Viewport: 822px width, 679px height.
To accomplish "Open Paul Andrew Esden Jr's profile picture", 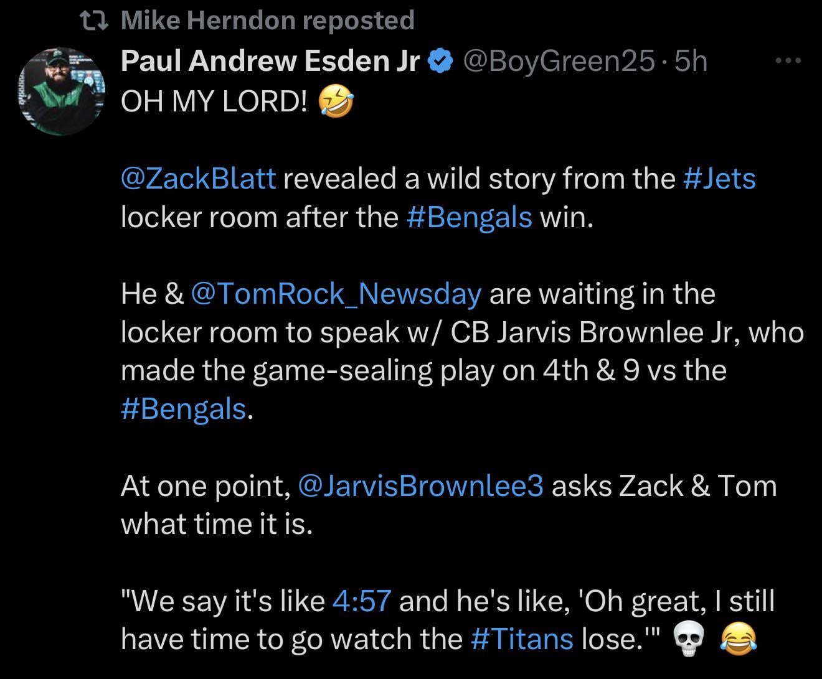I will (x=61, y=90).
